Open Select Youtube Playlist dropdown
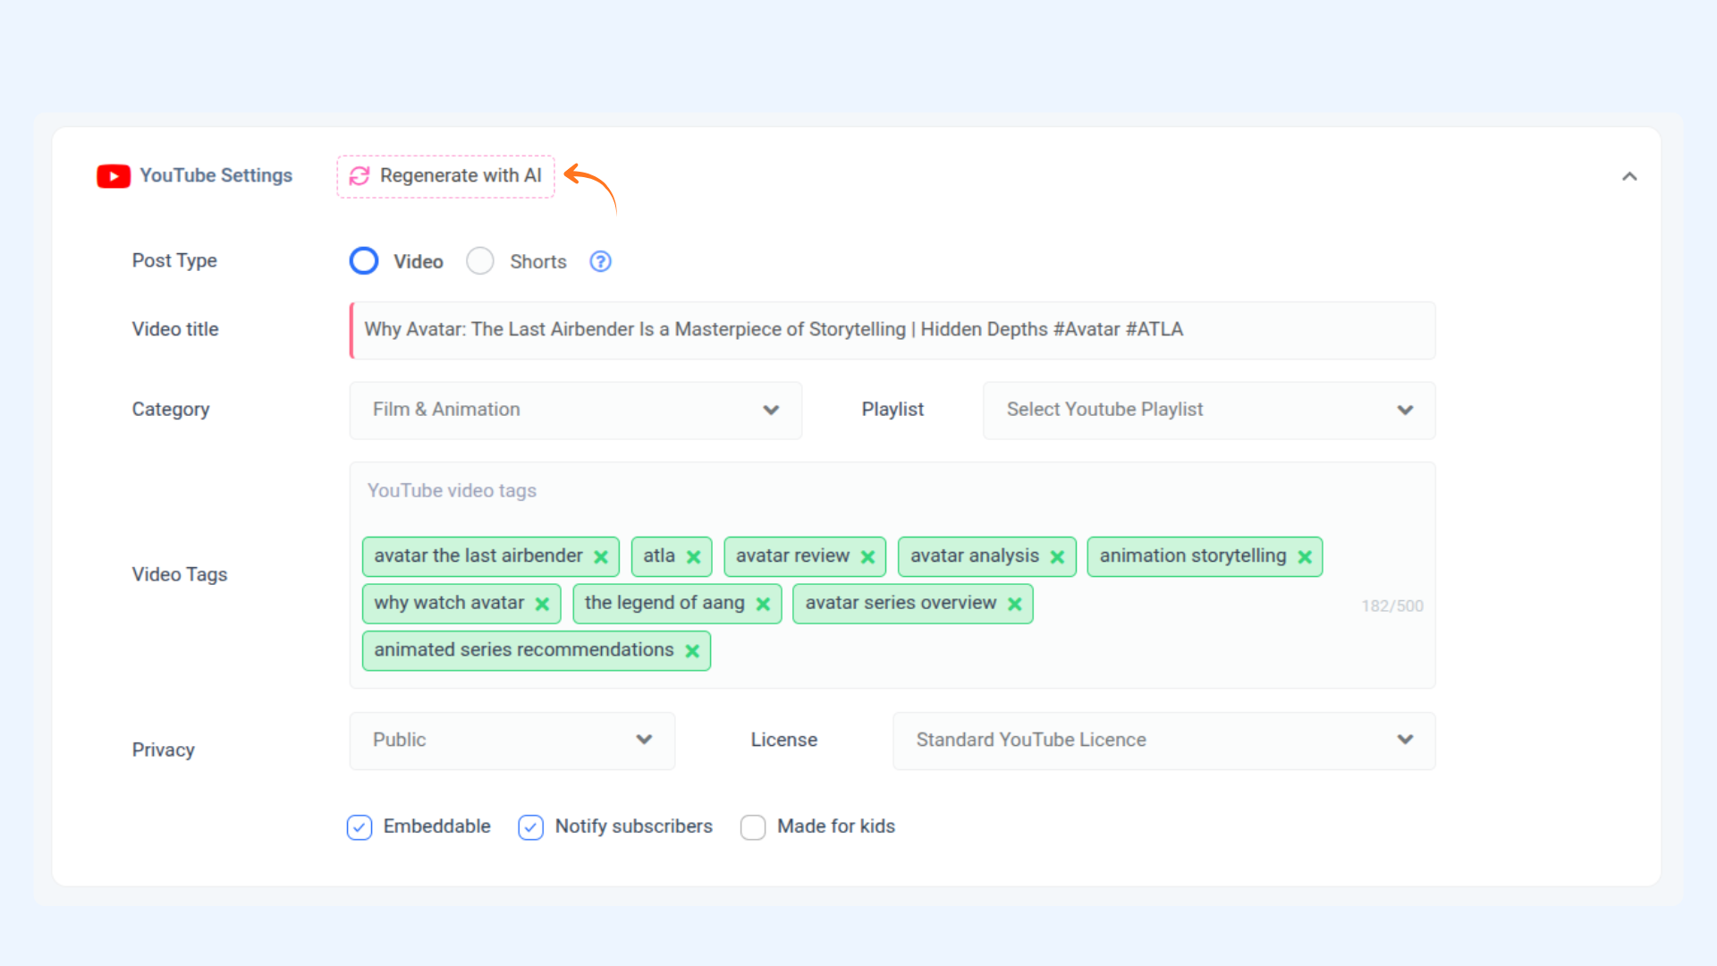Screen dimensions: 1717x966 click(x=1208, y=410)
